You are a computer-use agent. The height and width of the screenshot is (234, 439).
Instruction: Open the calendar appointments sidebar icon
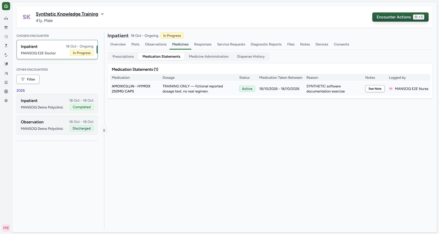tap(6, 27)
